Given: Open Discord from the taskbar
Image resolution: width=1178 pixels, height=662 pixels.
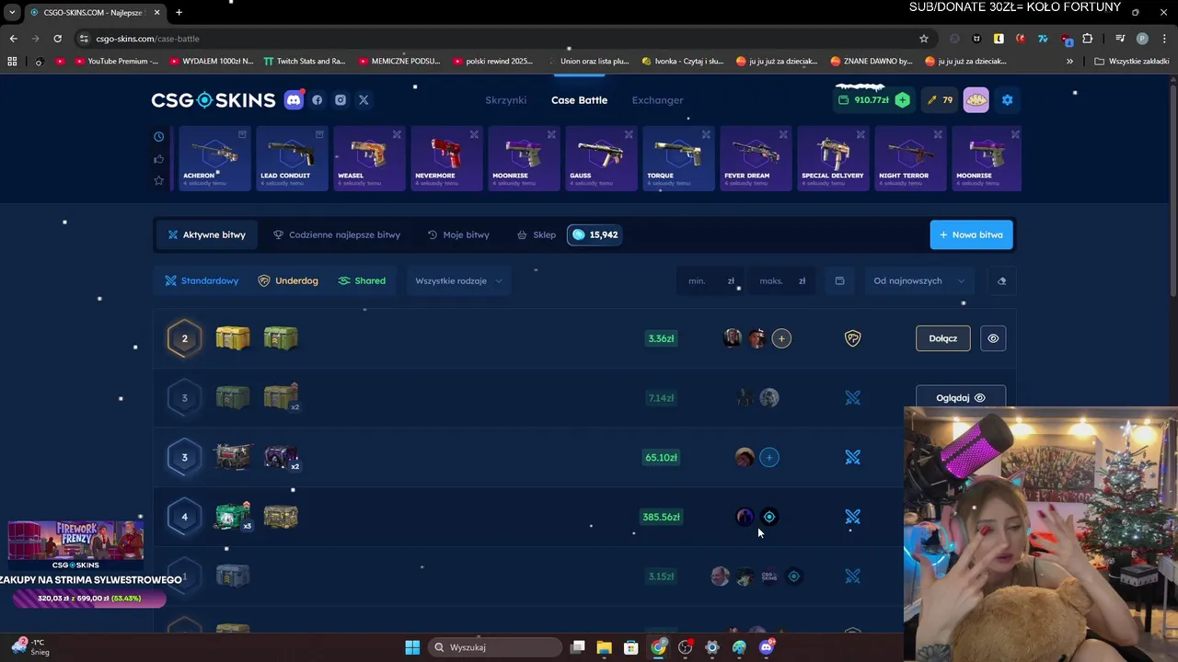Looking at the screenshot, I should pyautogui.click(x=767, y=647).
